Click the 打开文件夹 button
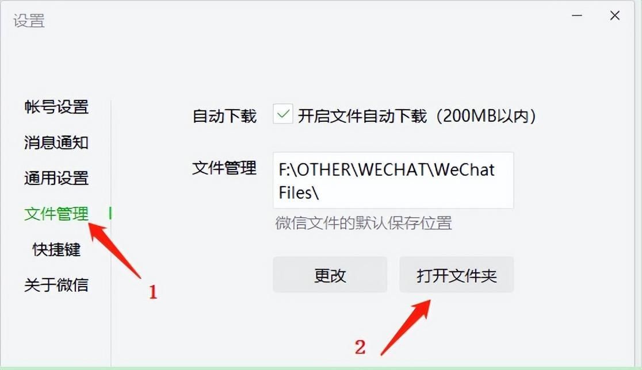The width and height of the screenshot is (642, 370). (x=457, y=275)
